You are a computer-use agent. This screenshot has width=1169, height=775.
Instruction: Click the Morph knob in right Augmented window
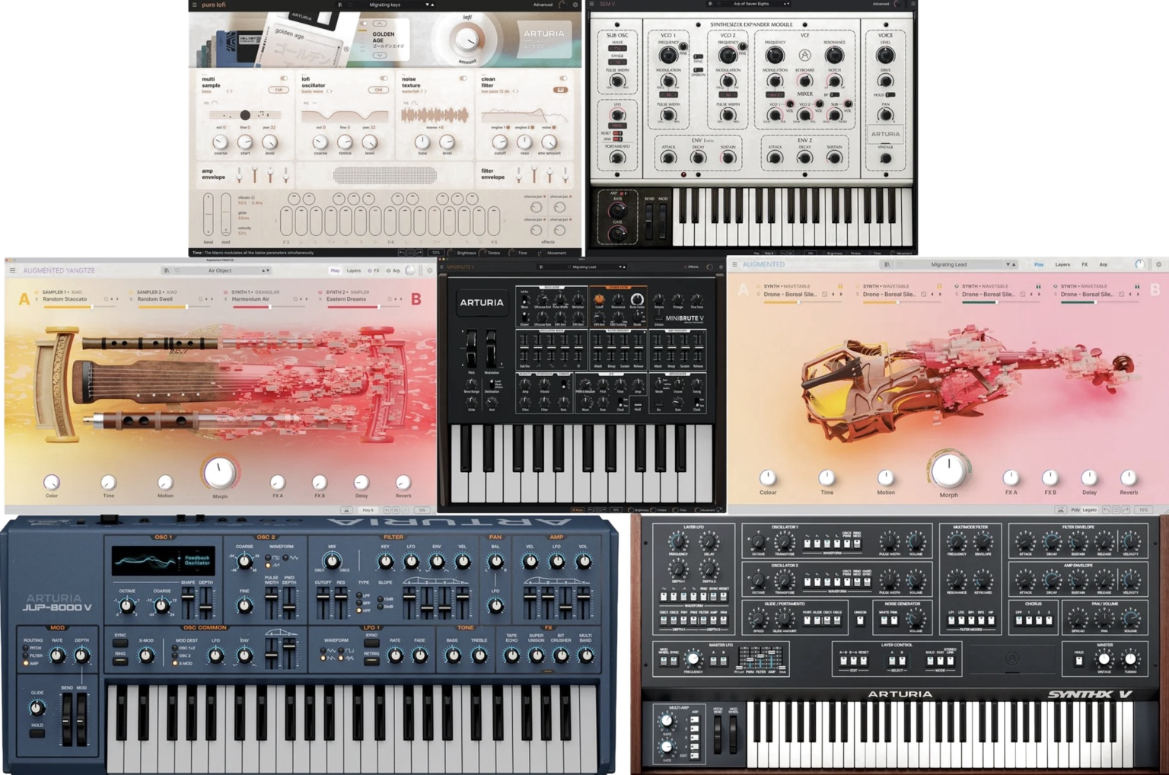(x=948, y=470)
